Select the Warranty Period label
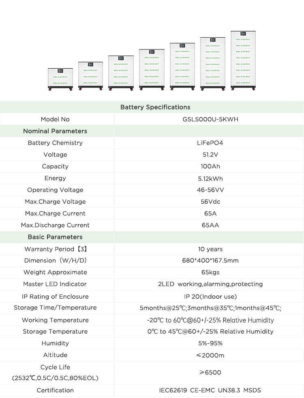The height and width of the screenshot is (398, 304). tap(56, 249)
